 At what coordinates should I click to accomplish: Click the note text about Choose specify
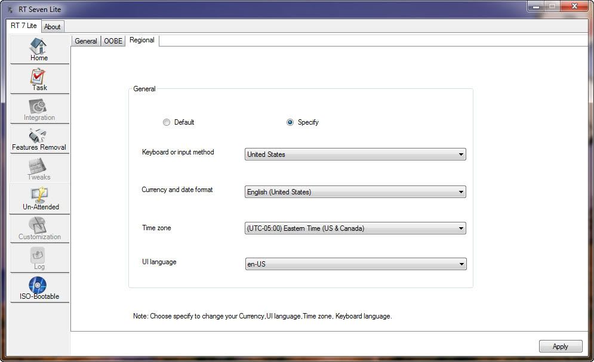tap(262, 316)
